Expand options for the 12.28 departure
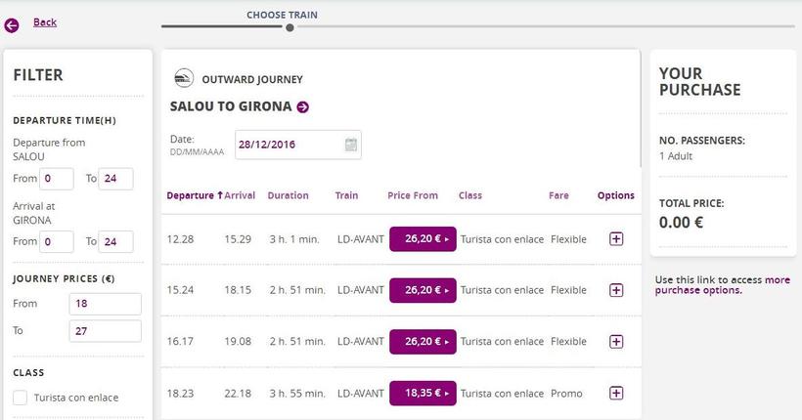Screen dimensions: 802x420 tap(616, 239)
